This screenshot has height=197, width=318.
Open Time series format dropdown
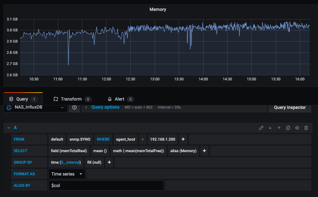(x=67, y=174)
